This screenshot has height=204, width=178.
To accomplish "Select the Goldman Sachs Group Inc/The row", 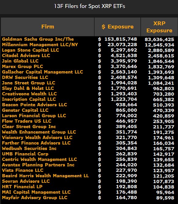I will (89, 39).
